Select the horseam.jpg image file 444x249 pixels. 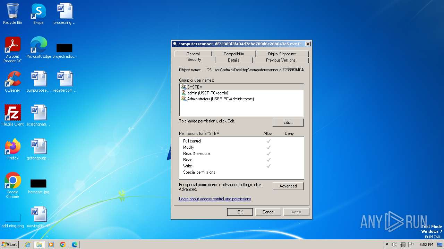[x=39, y=186]
